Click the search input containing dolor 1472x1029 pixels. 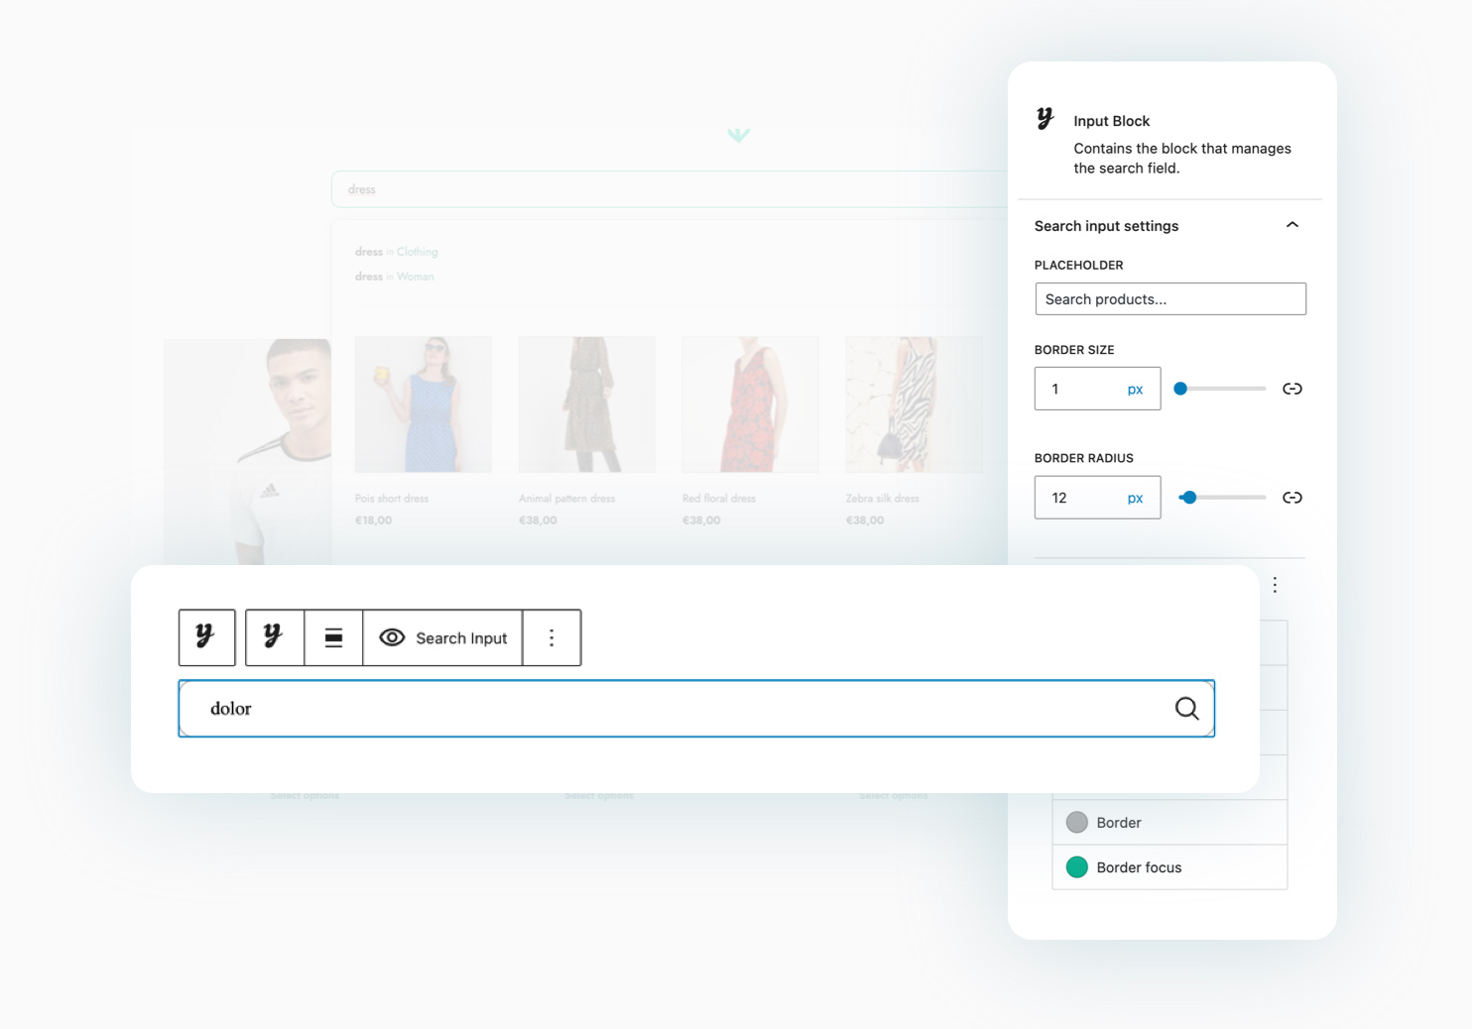pos(675,709)
